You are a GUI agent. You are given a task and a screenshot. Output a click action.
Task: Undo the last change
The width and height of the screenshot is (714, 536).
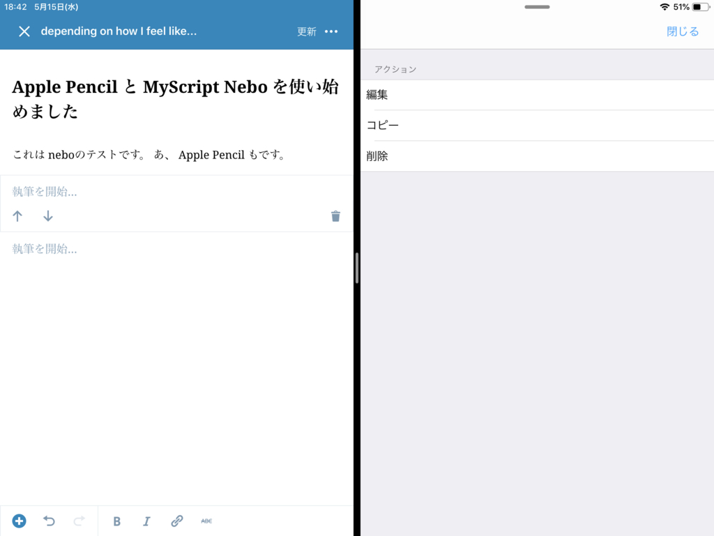(x=50, y=521)
